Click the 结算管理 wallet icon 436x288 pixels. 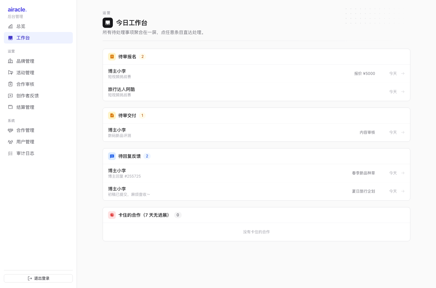[x=10, y=107]
